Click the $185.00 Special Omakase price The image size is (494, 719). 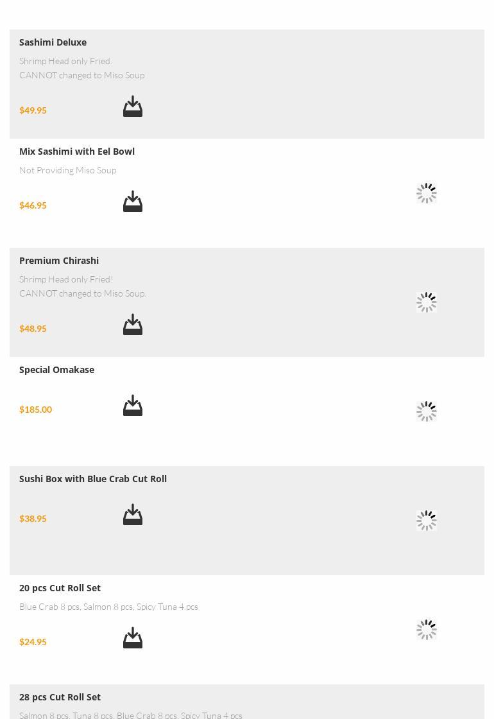pyautogui.click(x=35, y=410)
